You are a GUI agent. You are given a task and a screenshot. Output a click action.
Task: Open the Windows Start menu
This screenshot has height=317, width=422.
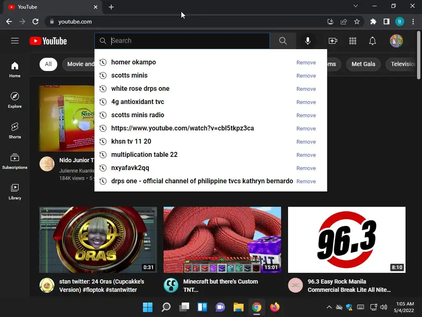148,307
